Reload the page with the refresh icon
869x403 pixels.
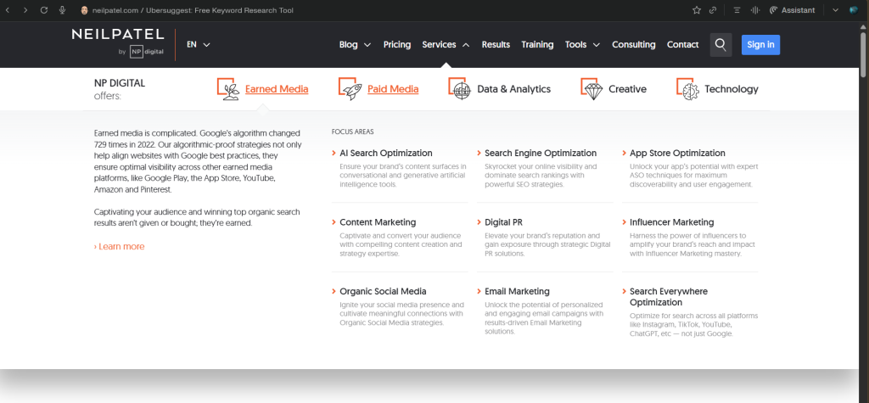(44, 10)
